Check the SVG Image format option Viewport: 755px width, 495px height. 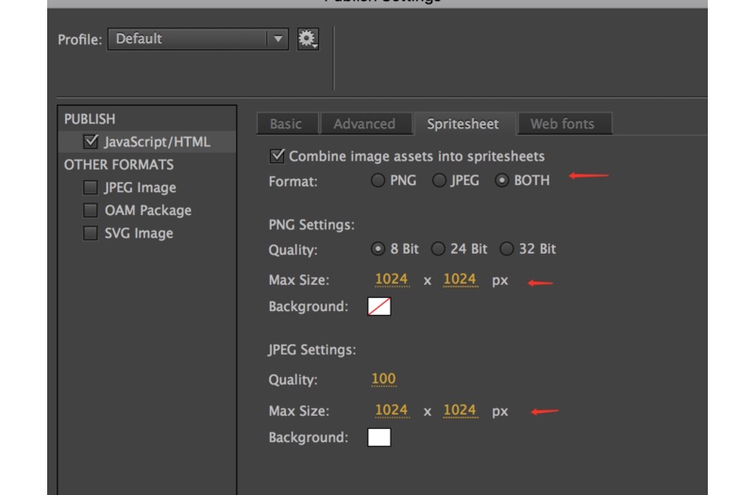(x=91, y=233)
